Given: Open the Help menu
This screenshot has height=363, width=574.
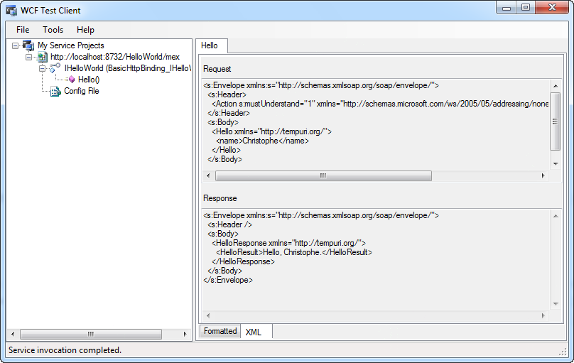Looking at the screenshot, I should point(85,30).
